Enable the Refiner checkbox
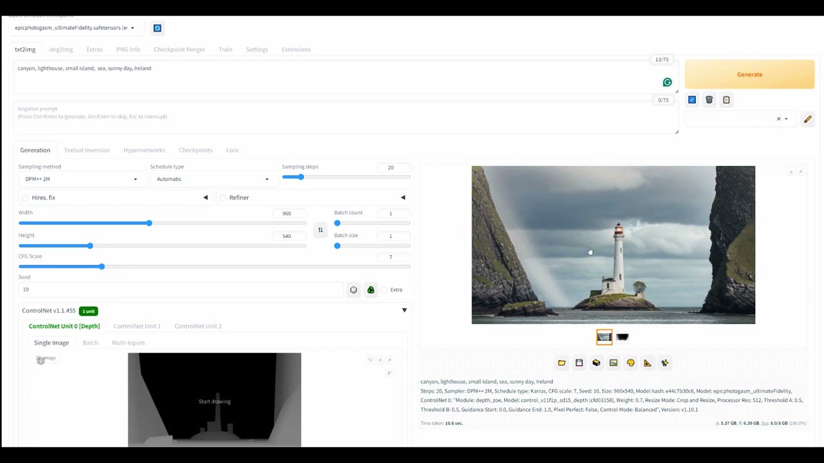The image size is (824, 463). [x=223, y=198]
